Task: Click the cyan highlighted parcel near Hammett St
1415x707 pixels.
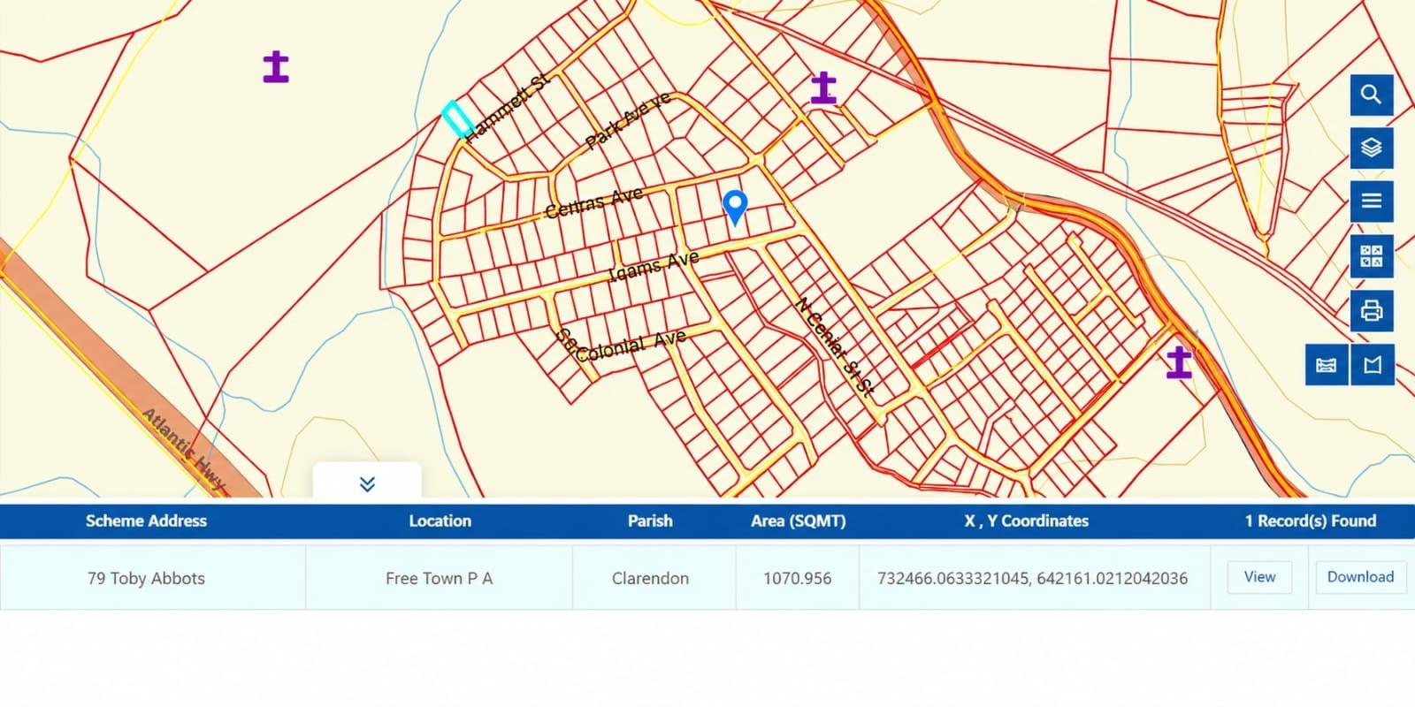Action: point(458,119)
